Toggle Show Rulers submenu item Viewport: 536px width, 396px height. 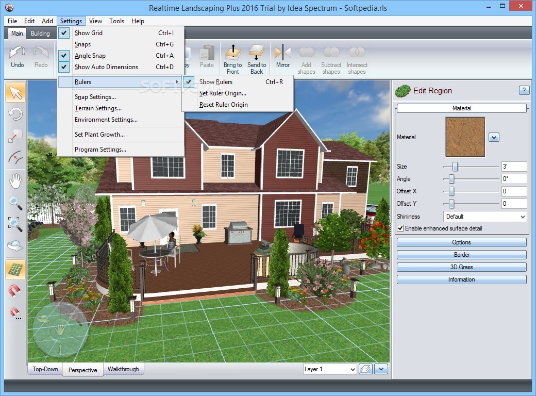(238, 82)
